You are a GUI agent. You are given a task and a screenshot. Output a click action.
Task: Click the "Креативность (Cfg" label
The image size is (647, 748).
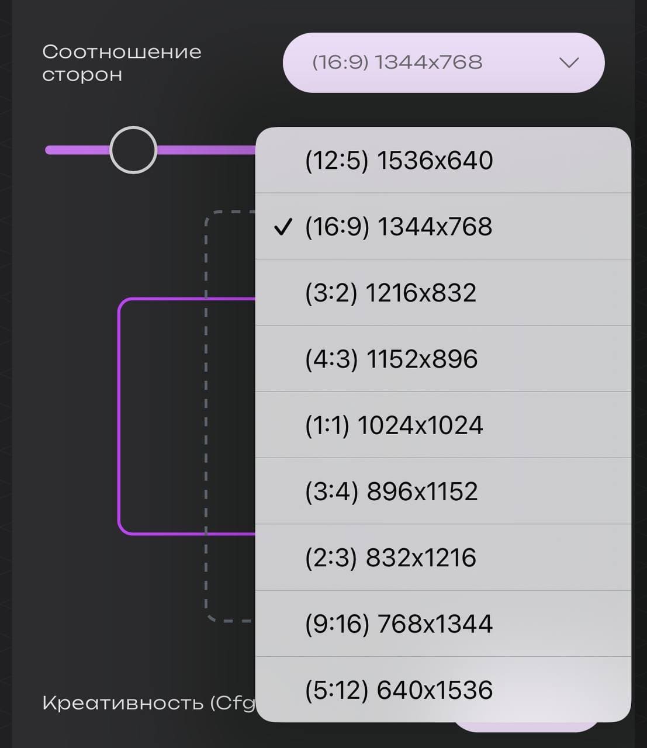click(x=148, y=703)
